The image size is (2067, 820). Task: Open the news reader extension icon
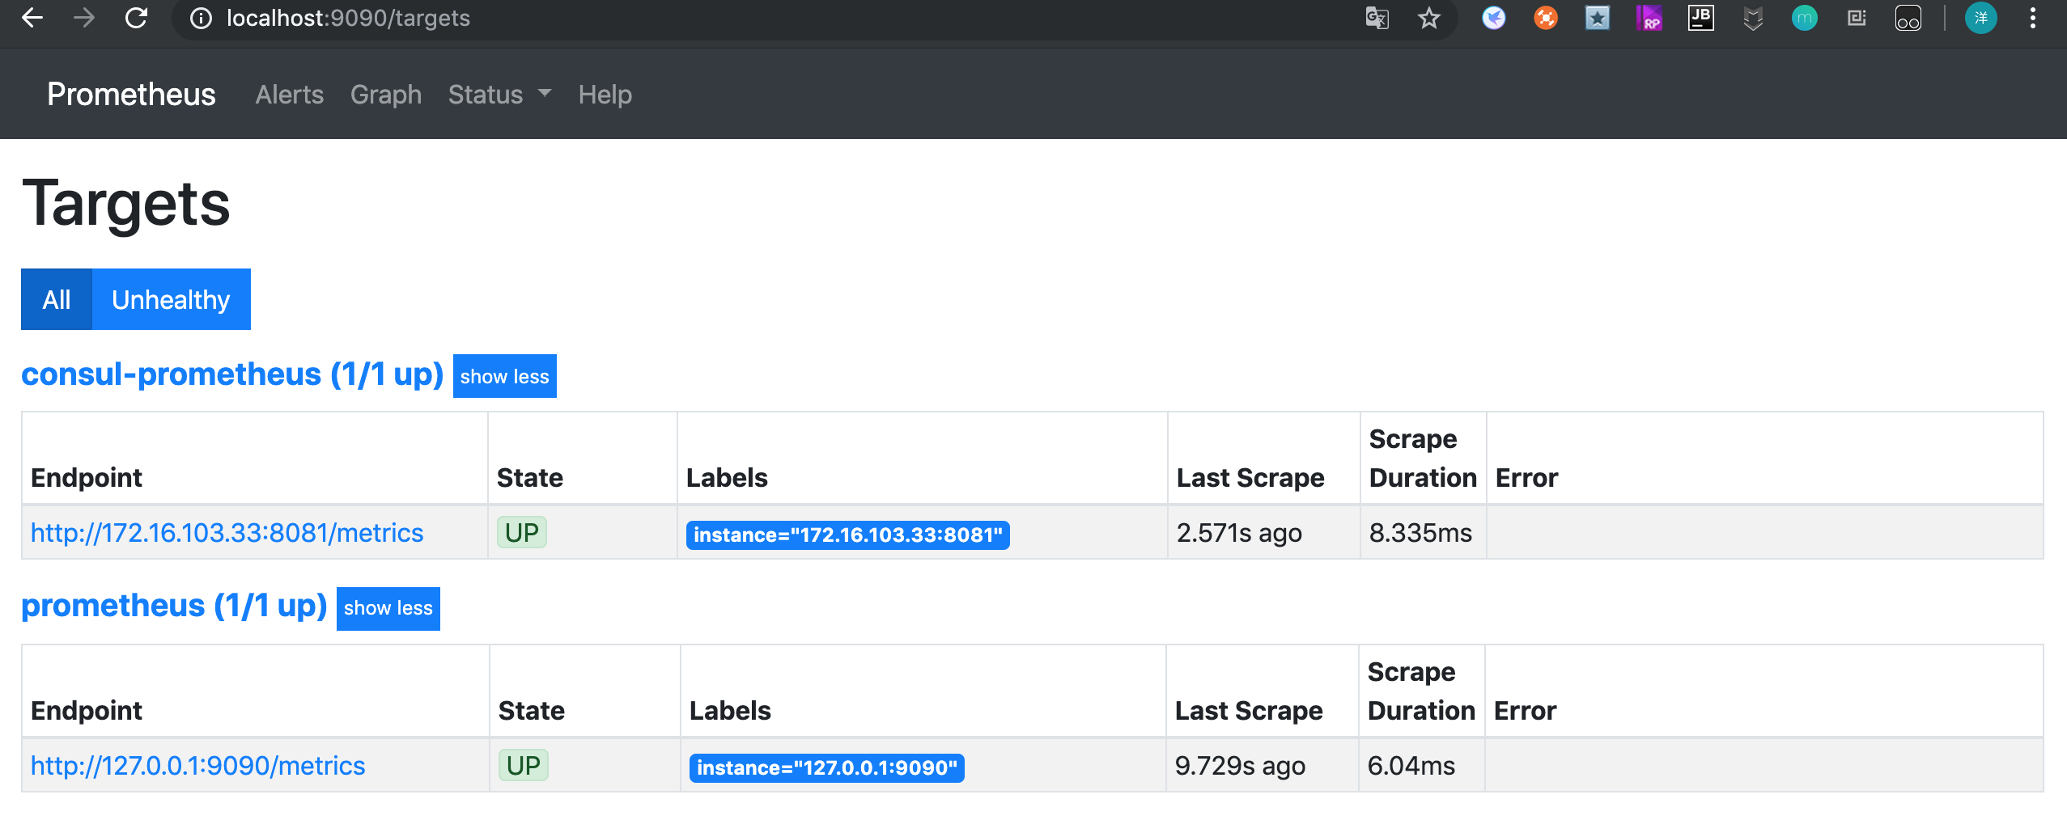[1857, 18]
